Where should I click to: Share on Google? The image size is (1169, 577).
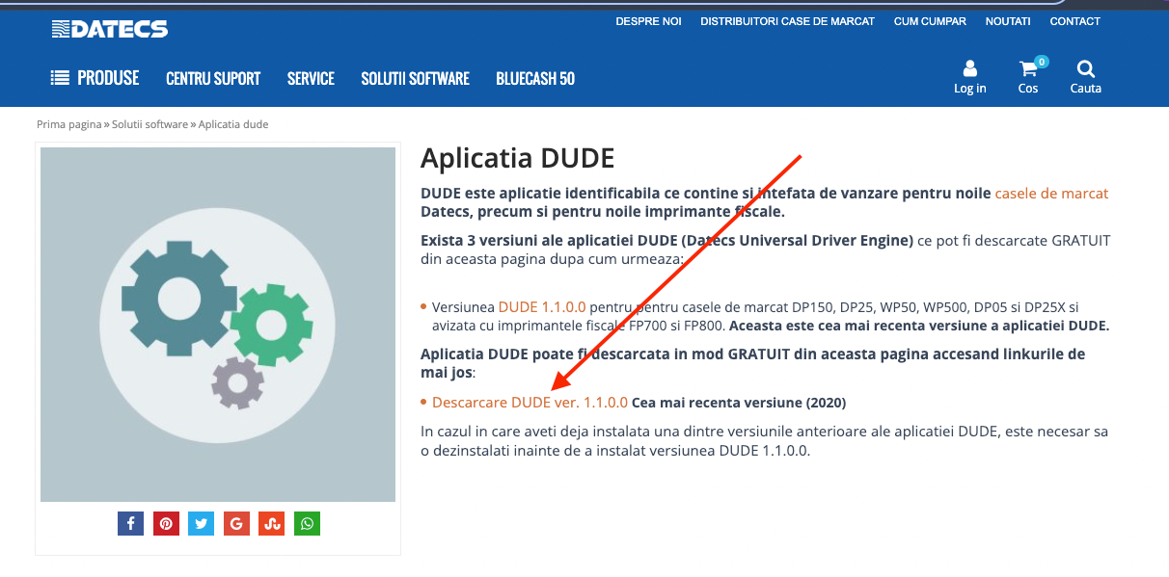tap(236, 523)
